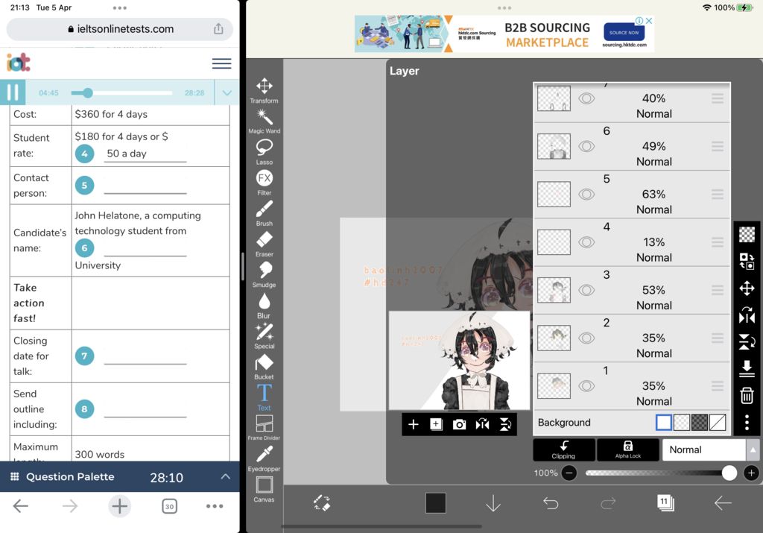This screenshot has height=533, width=763.
Task: Open three-dot layer options menu
Action: click(747, 422)
